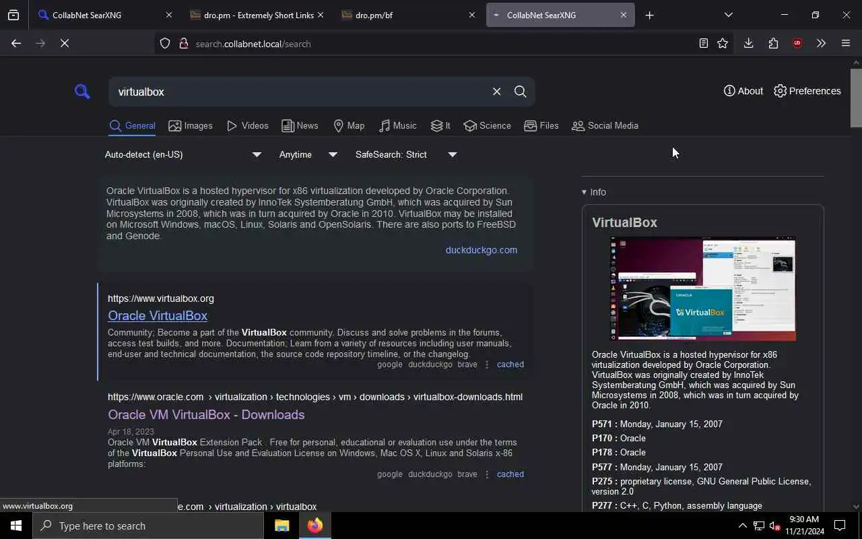Open the Firefox application menu
The image size is (862, 539).
pyautogui.click(x=846, y=43)
